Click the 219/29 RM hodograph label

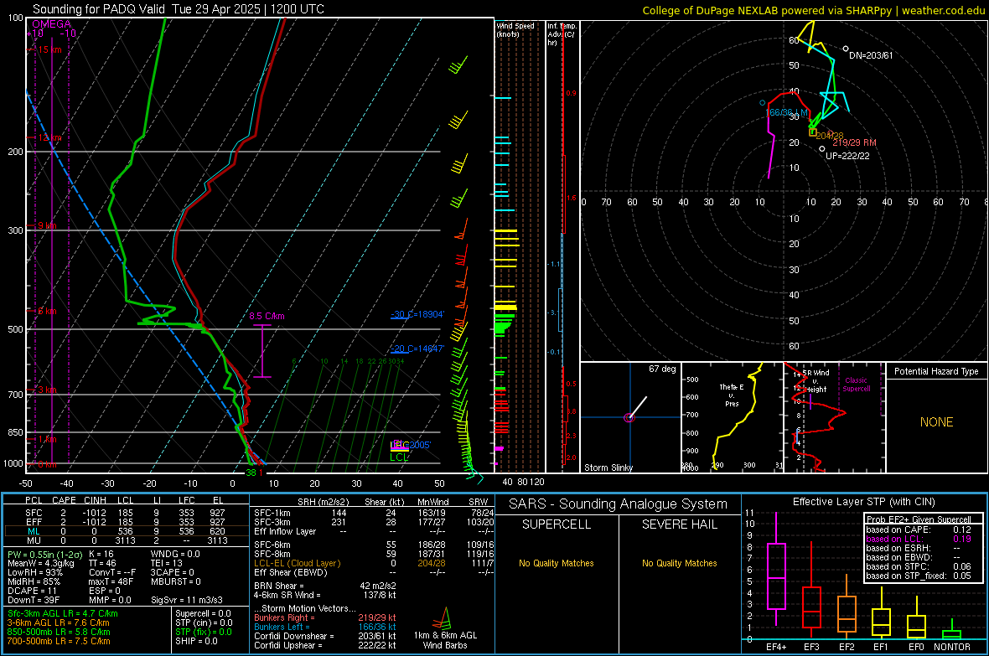tap(854, 142)
